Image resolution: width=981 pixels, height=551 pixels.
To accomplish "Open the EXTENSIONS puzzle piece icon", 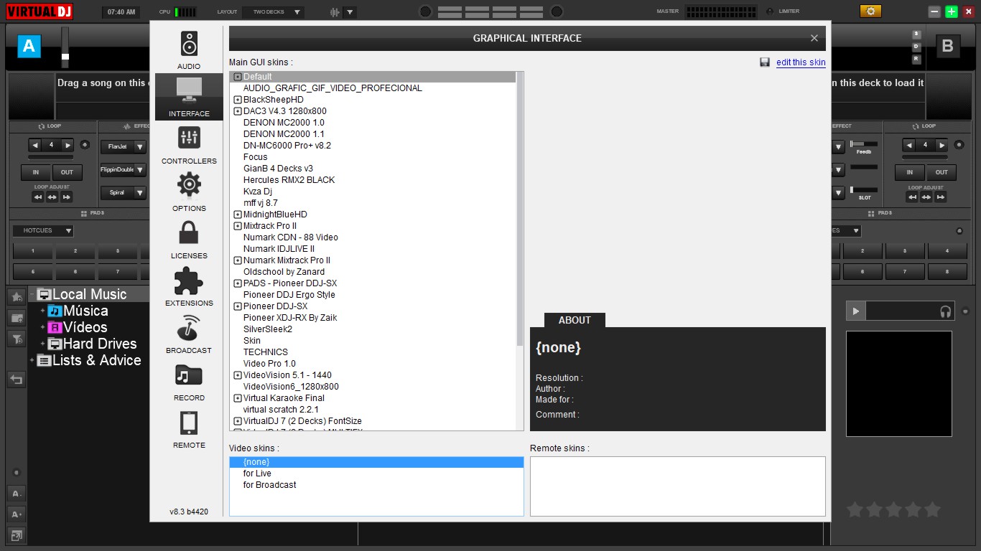I will point(189,280).
